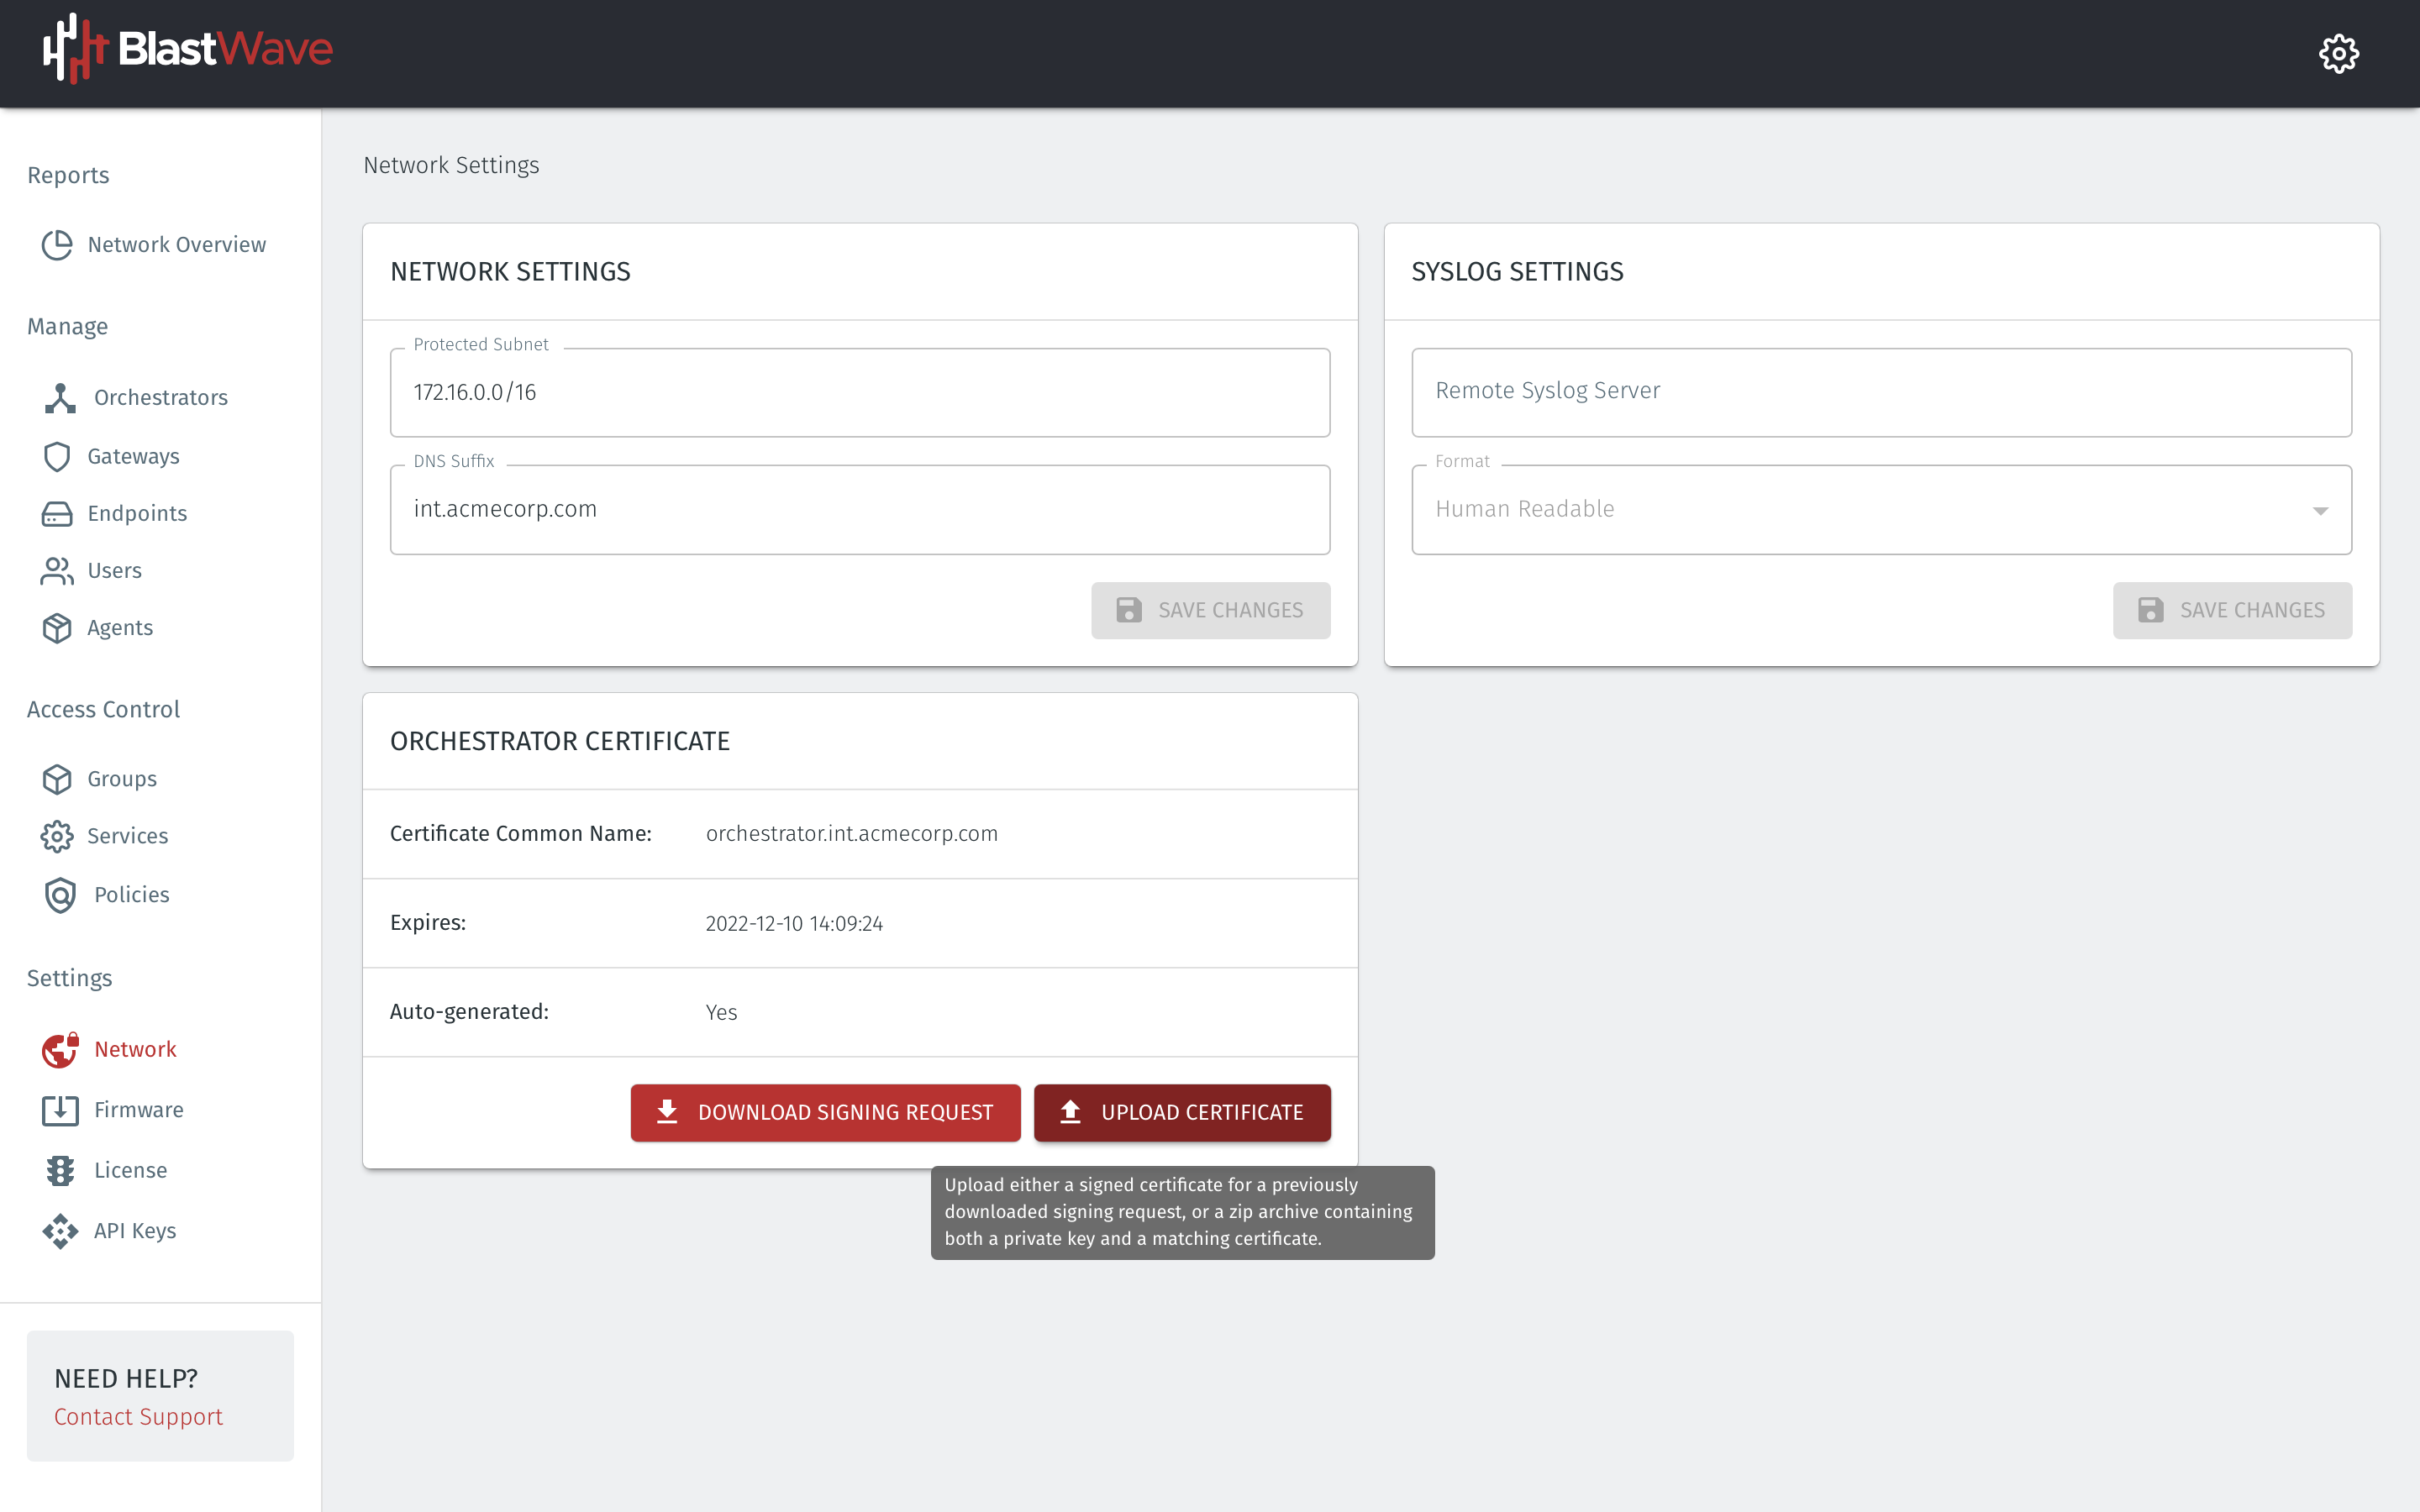Open Firmware using the download icon

click(59, 1109)
